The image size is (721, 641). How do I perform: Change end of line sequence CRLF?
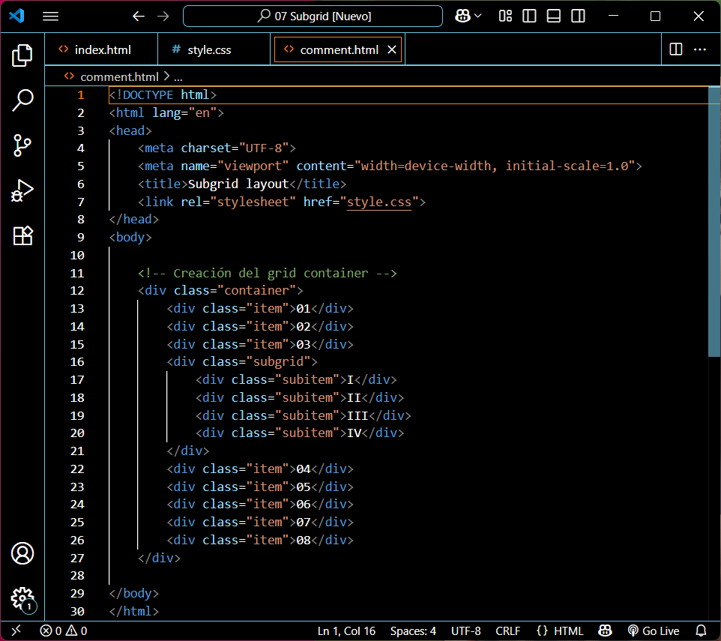click(x=507, y=631)
